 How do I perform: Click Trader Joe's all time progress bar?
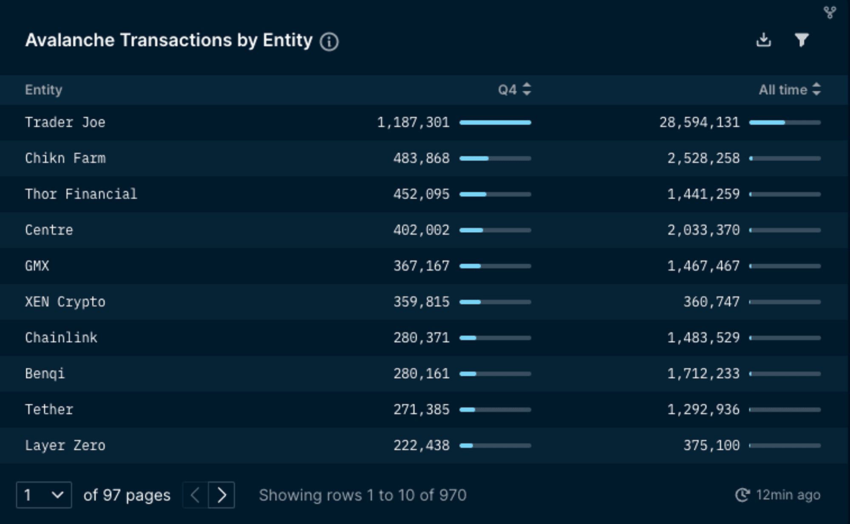[785, 122]
